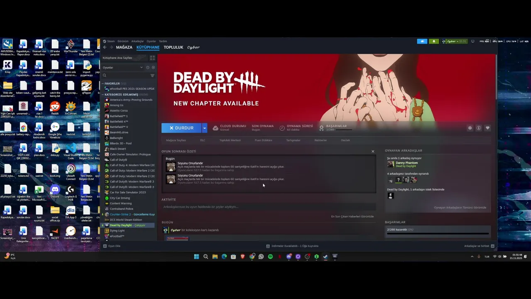Click the Cloud Durumu cloud icon
Image resolution: width=531 pixels, height=299 pixels.
[x=215, y=128]
